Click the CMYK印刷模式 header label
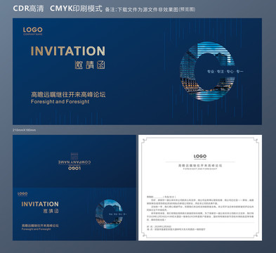 pyautogui.click(x=76, y=8)
